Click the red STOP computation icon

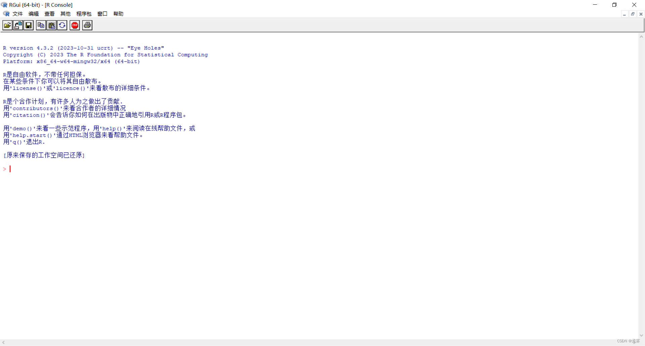(75, 25)
